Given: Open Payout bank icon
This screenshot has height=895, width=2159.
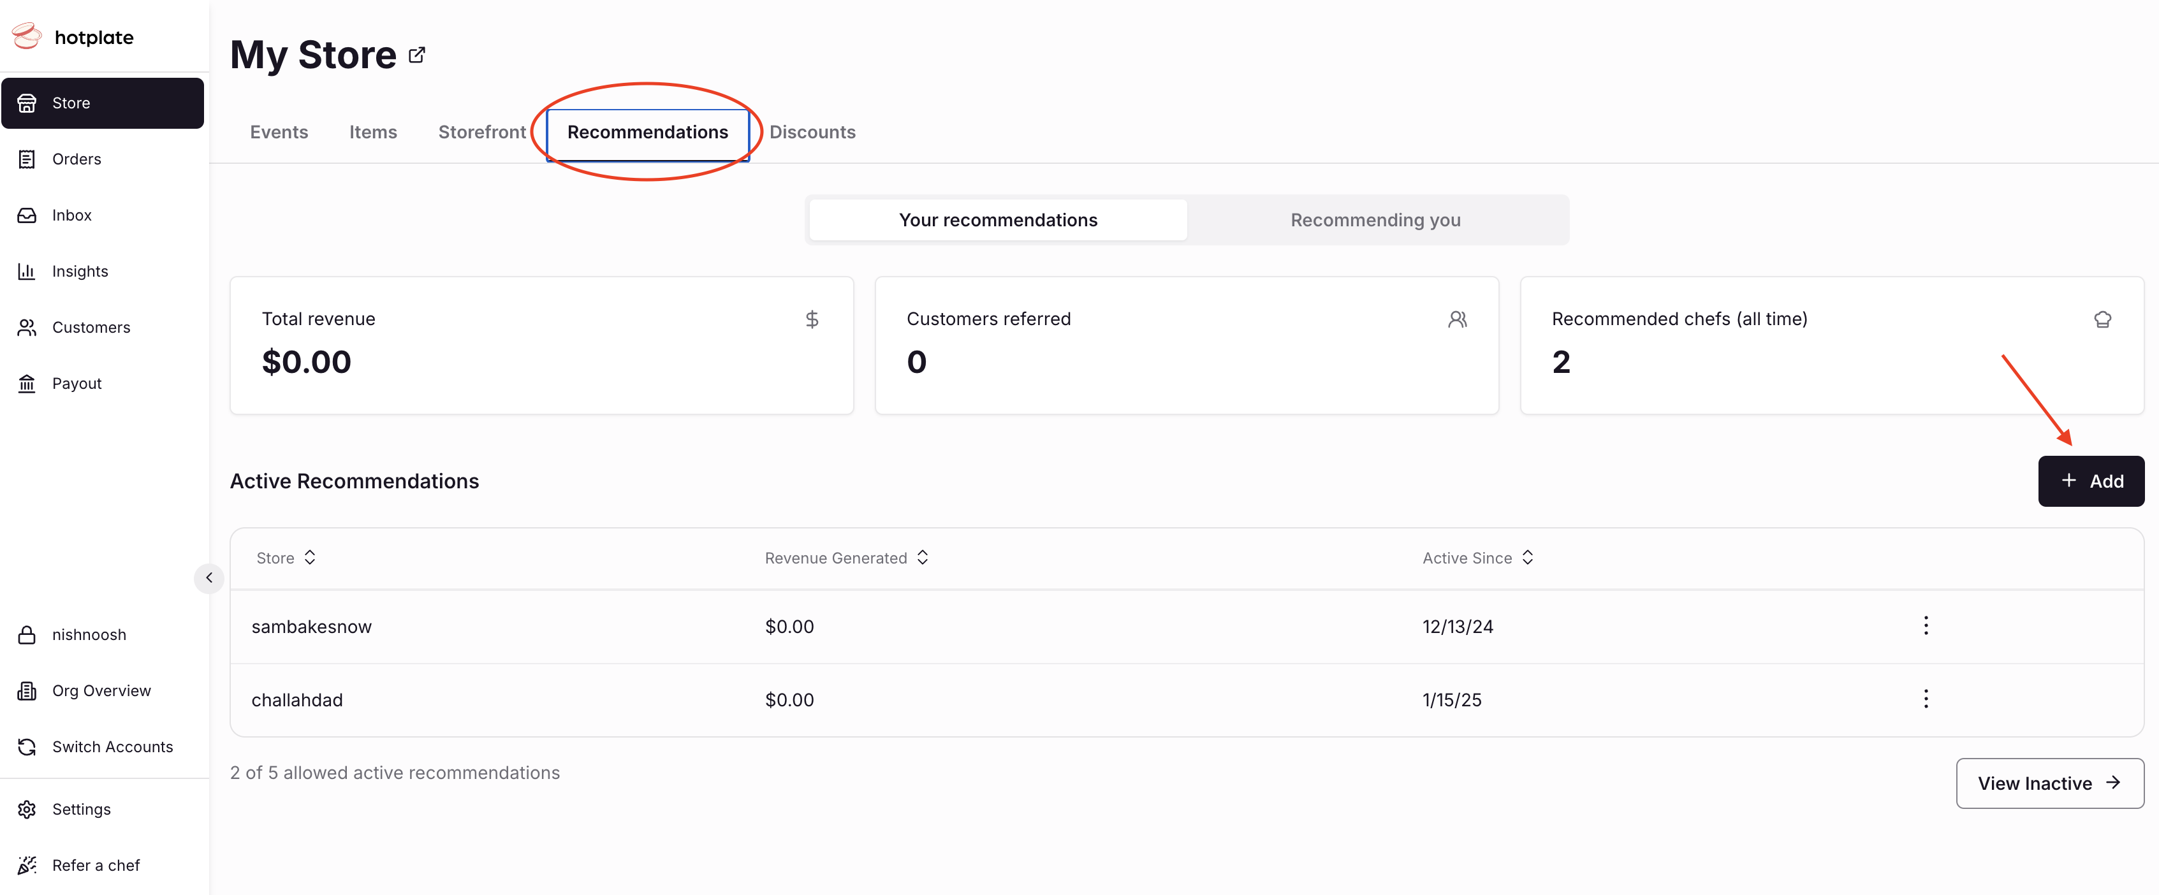Looking at the screenshot, I should coord(27,384).
